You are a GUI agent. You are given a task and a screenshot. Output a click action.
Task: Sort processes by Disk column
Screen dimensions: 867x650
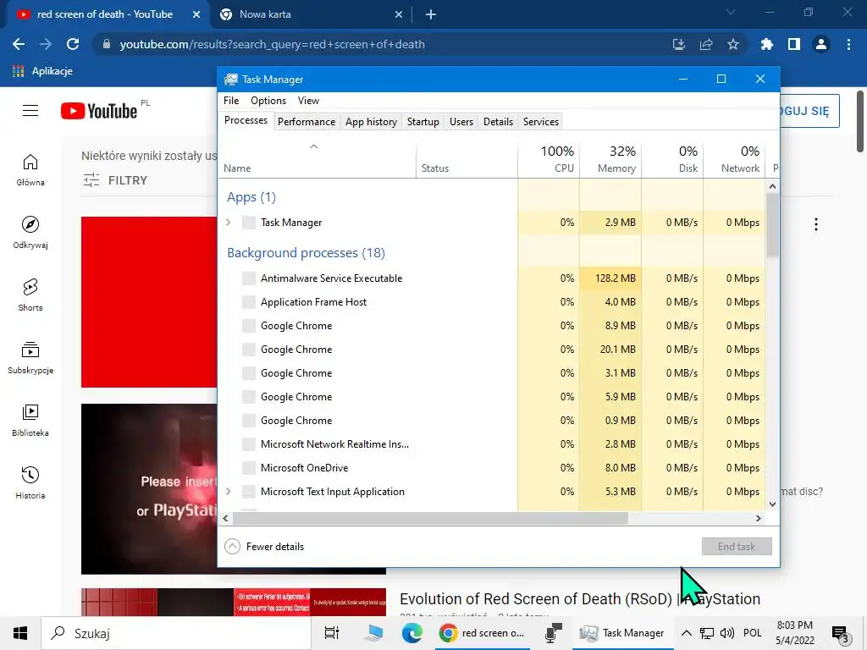point(672,158)
